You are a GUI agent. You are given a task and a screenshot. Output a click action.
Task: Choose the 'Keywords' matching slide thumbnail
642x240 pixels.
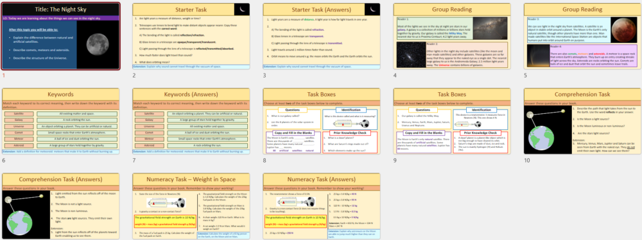click(x=60, y=121)
